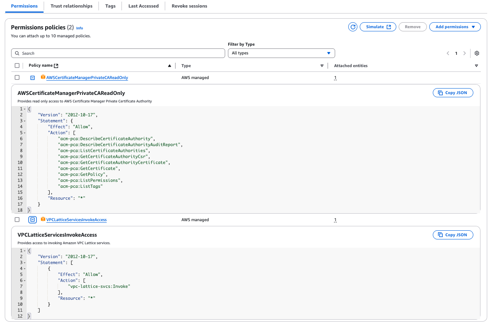The image size is (490, 324).
Task: Go to next page arrow
Action: pos(465,53)
